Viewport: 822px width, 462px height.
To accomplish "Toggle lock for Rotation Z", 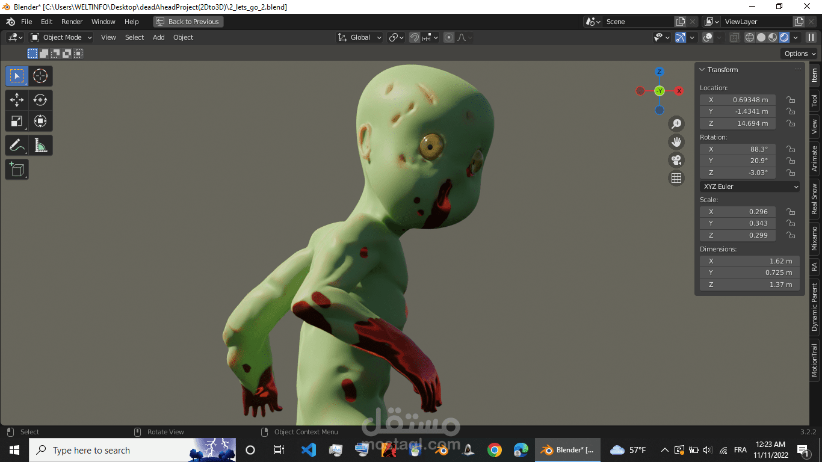I will point(791,173).
